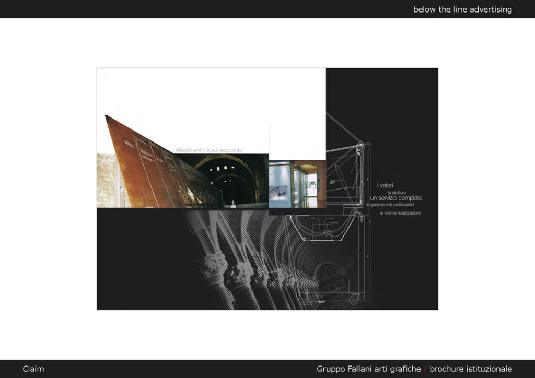Click 'Gruppo Fallani arti grafiche' footer text
The image size is (535, 378).
368,369
